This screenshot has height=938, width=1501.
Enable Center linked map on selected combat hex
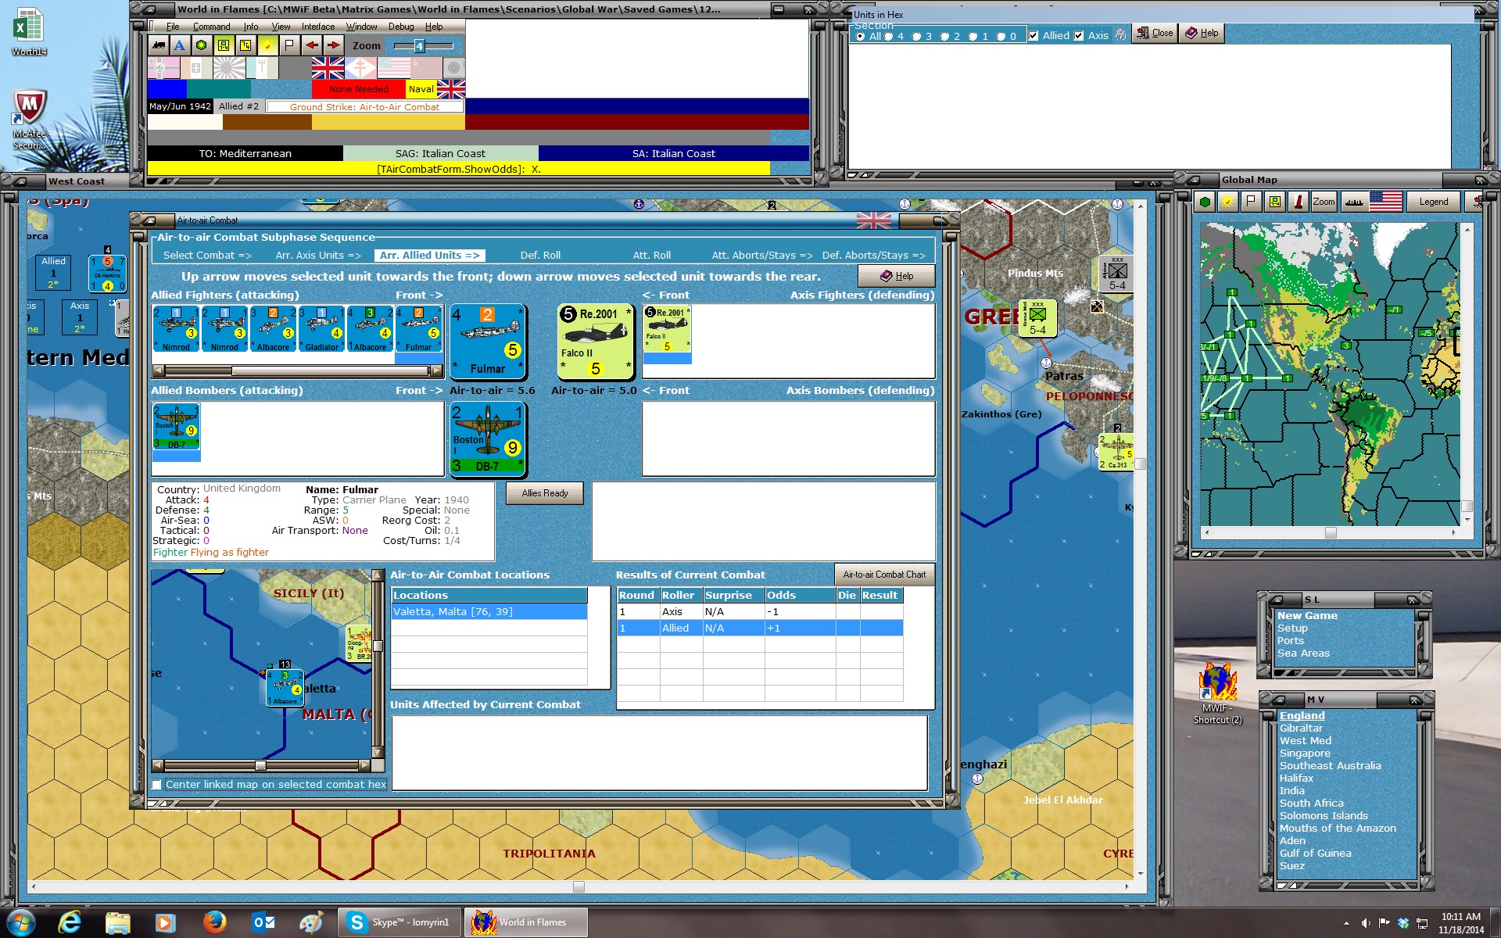pyautogui.click(x=157, y=785)
